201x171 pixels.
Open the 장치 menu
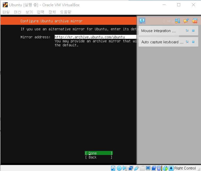pyautogui.click(x=52, y=12)
